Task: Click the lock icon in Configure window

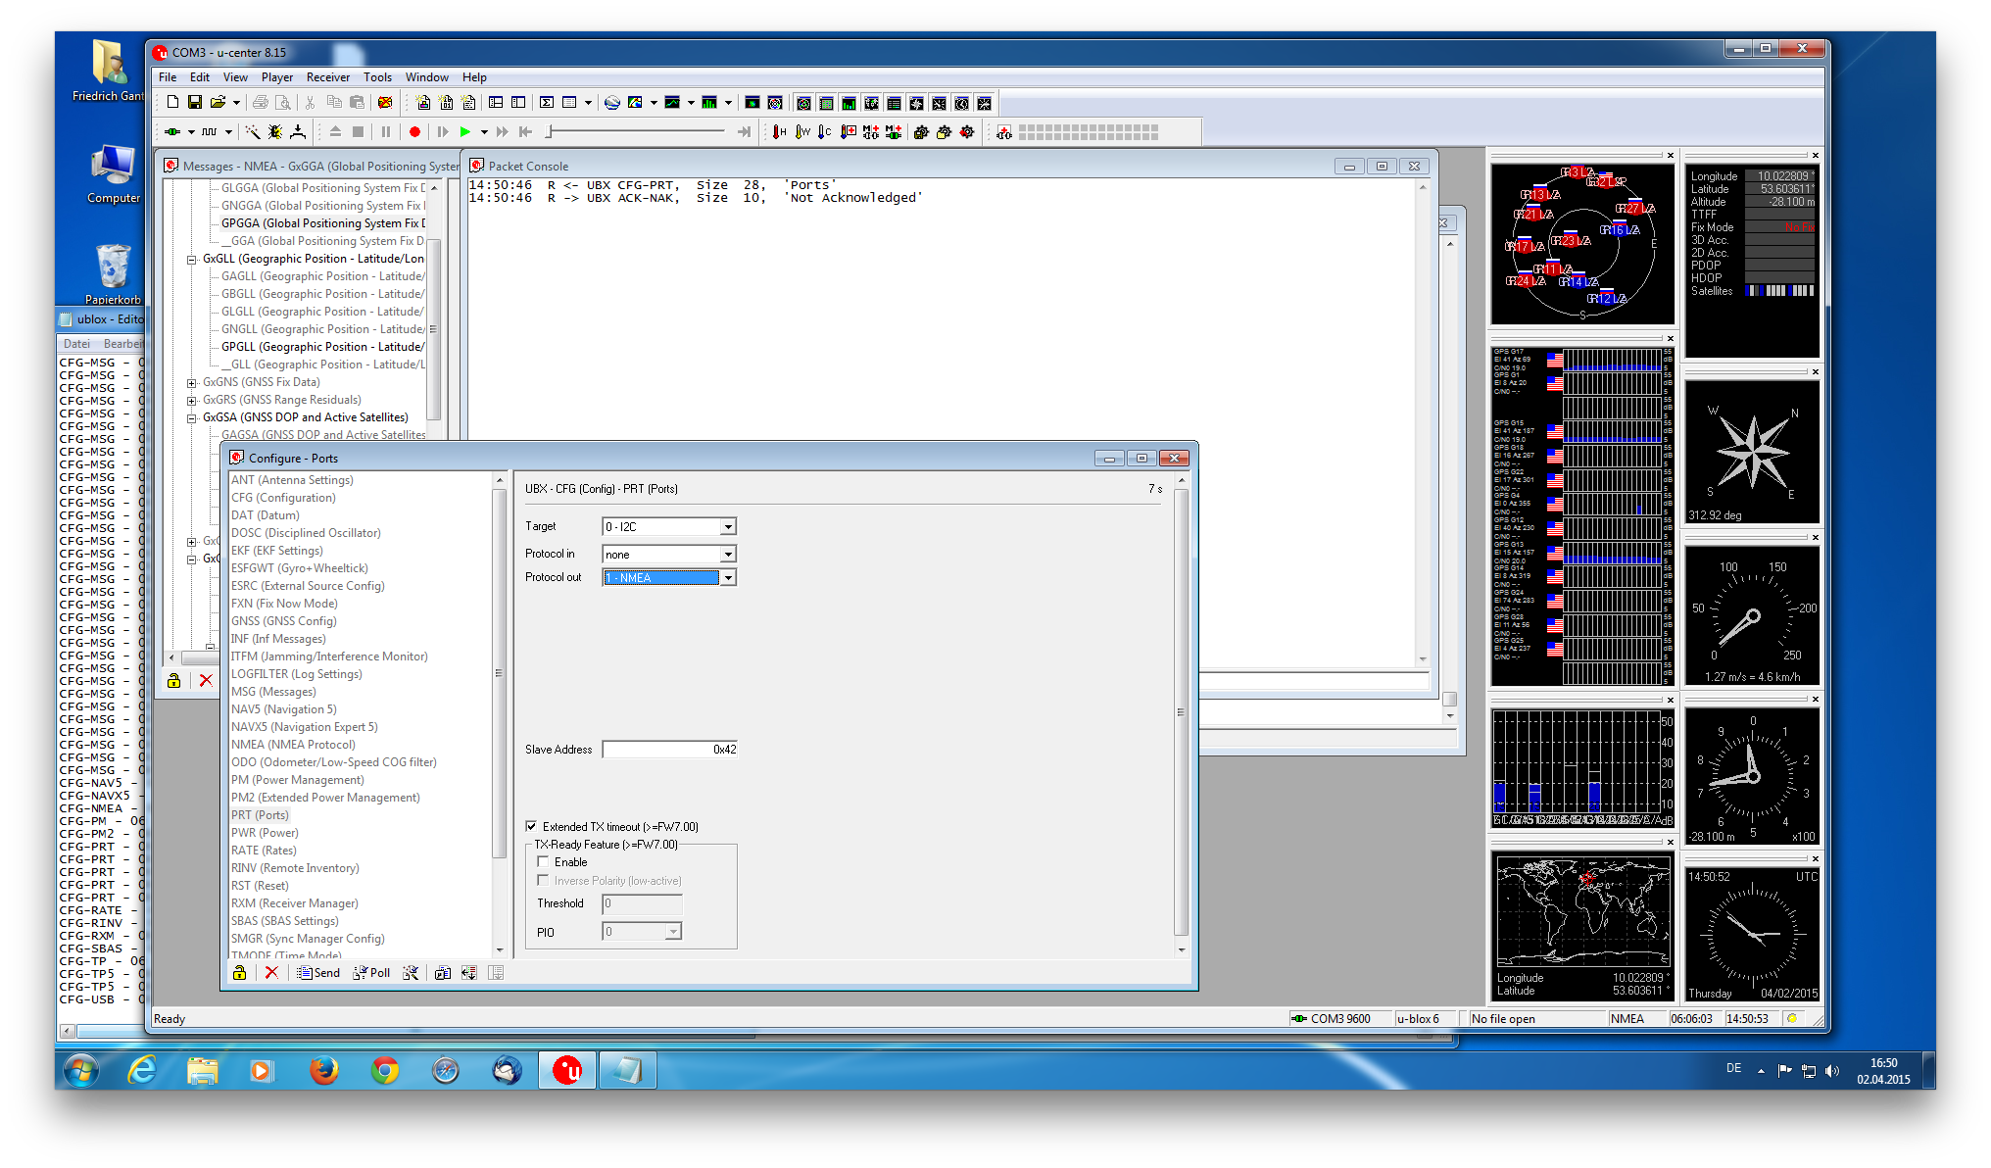Action: [x=239, y=973]
